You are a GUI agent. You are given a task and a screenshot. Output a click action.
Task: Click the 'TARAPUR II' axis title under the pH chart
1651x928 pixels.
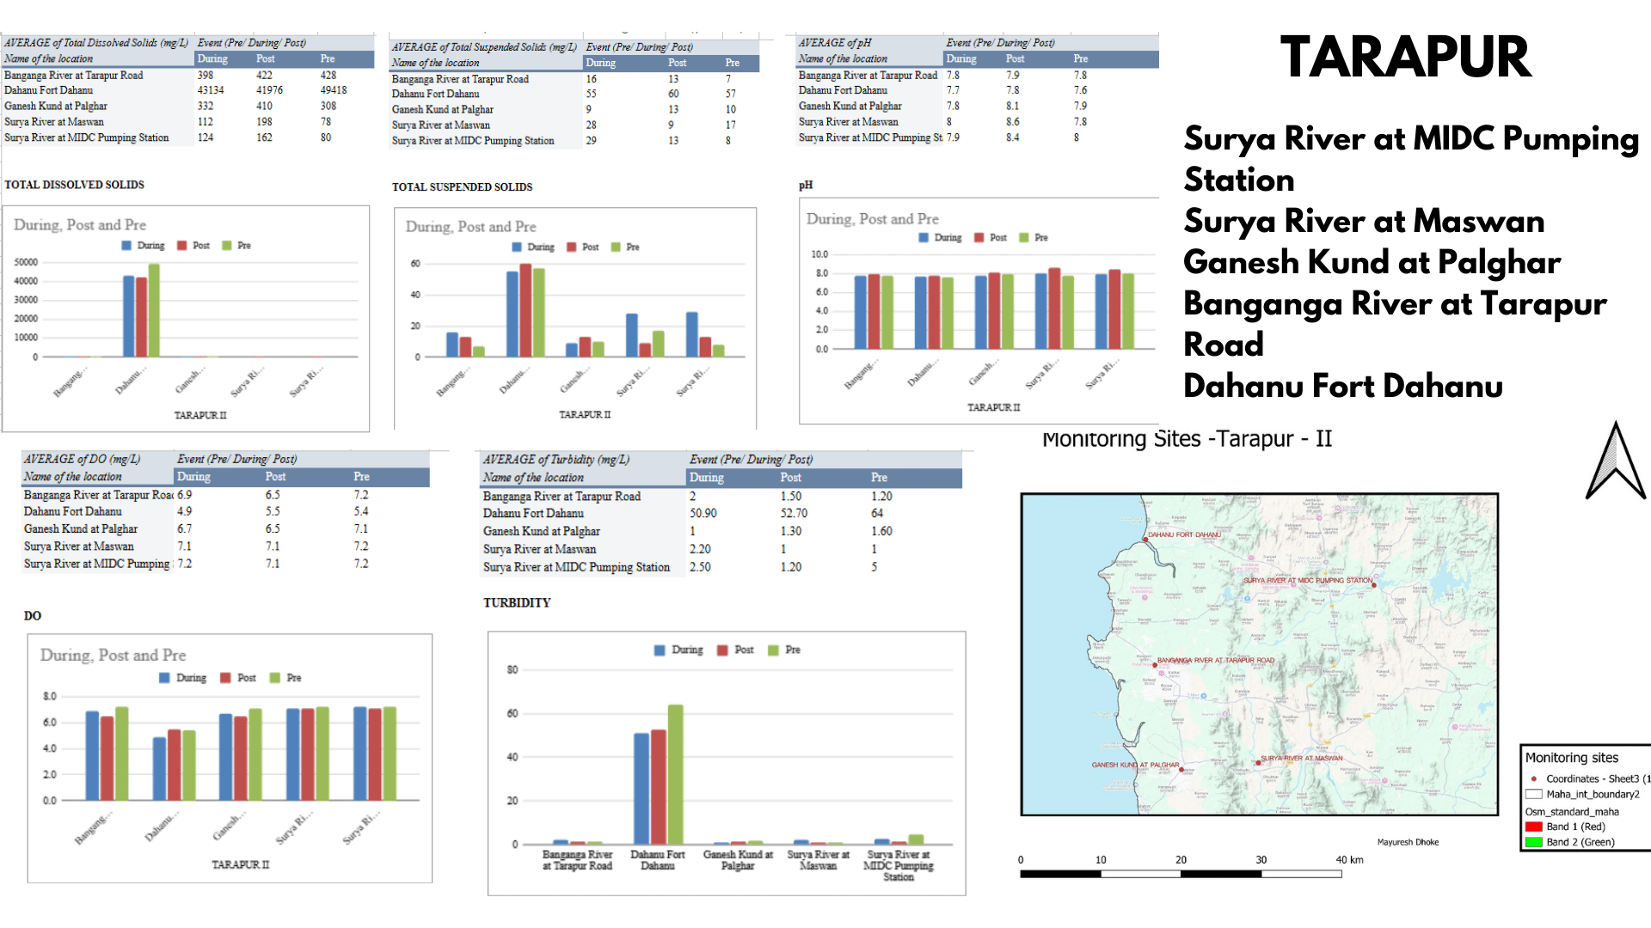click(x=993, y=407)
